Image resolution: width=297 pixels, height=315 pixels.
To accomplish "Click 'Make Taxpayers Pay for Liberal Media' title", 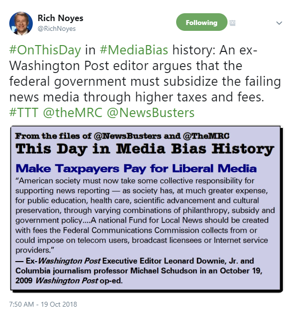I will click(x=136, y=169).
